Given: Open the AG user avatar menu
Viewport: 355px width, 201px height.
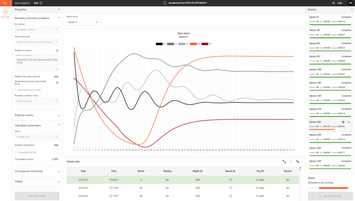Looking at the screenshot, I should pyautogui.click(x=350, y=3).
